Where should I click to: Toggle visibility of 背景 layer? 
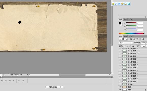120,90
